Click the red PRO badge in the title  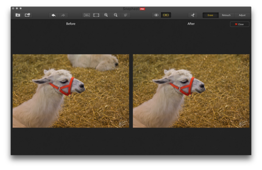(x=142, y=9)
